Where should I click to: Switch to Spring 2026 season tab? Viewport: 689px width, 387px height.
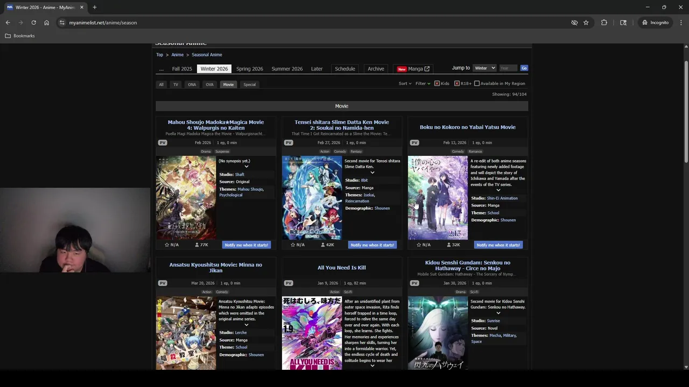pyautogui.click(x=249, y=69)
